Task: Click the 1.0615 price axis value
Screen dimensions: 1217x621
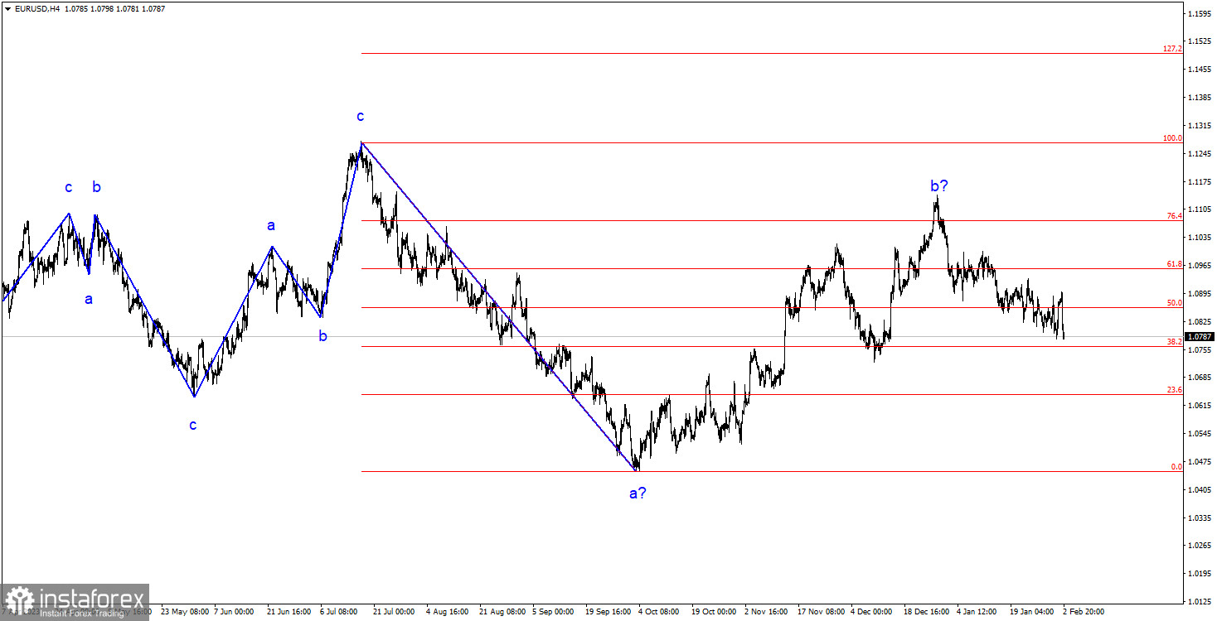Action: click(1200, 406)
